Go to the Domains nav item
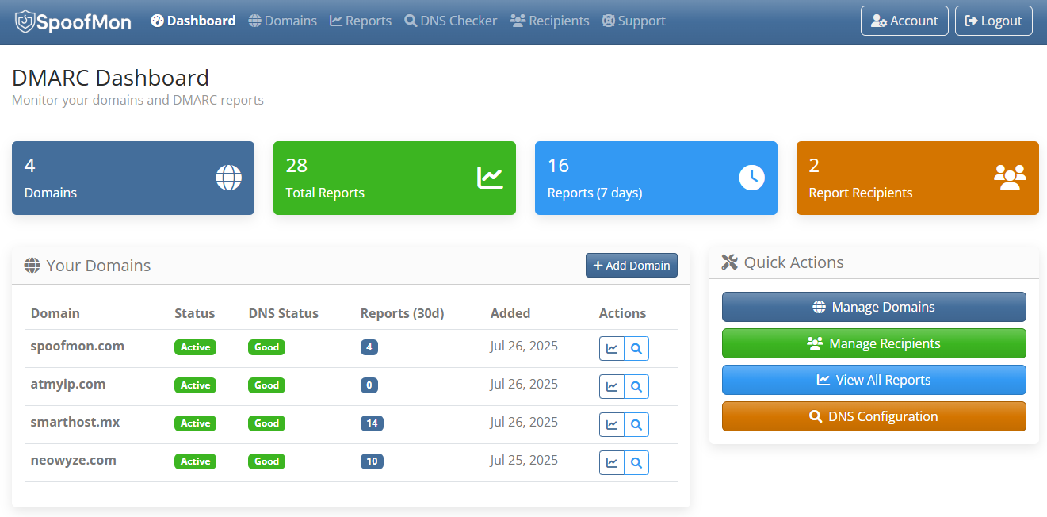Image resolution: width=1047 pixels, height=517 pixels. (x=282, y=21)
